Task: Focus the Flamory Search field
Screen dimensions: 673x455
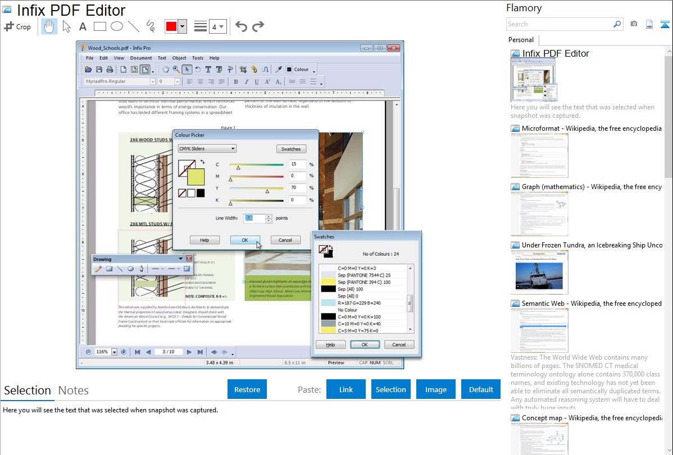Action: coord(560,24)
